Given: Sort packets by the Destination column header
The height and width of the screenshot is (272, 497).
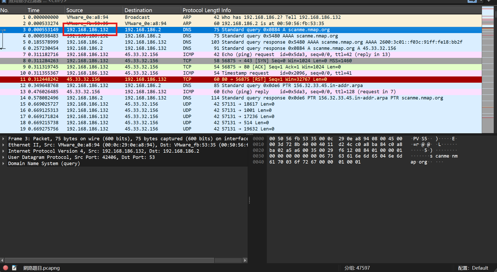Looking at the screenshot, I should coord(152,10).
